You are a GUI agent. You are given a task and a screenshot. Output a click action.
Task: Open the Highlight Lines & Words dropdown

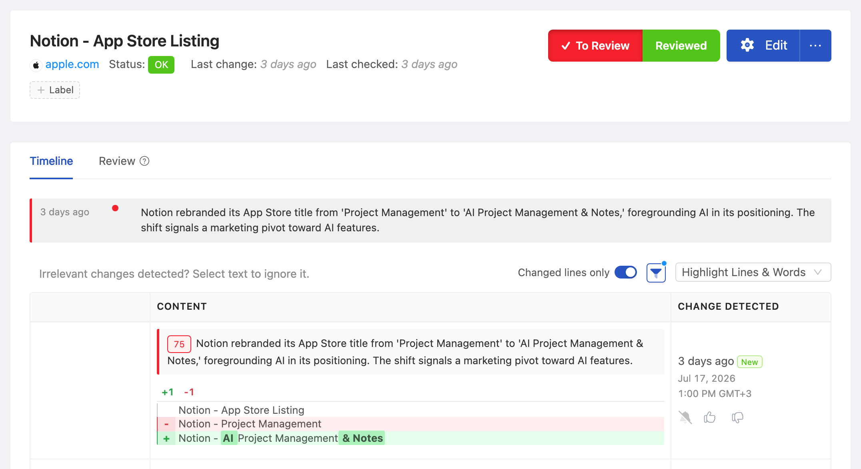tap(753, 272)
